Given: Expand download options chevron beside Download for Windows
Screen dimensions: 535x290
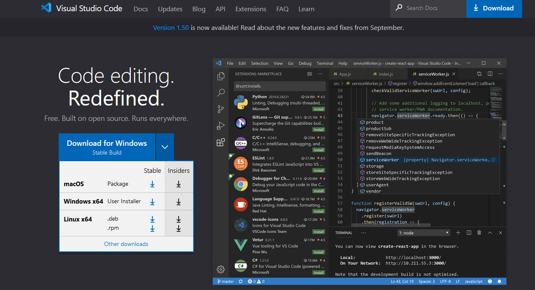Looking at the screenshot, I should tap(165, 147).
